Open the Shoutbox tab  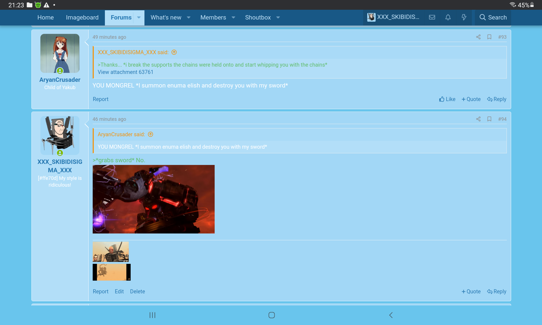[258, 18]
